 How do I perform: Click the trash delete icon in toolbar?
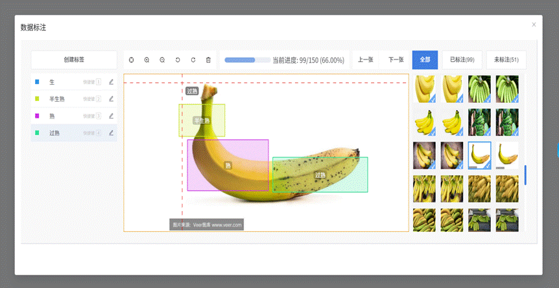tap(208, 60)
